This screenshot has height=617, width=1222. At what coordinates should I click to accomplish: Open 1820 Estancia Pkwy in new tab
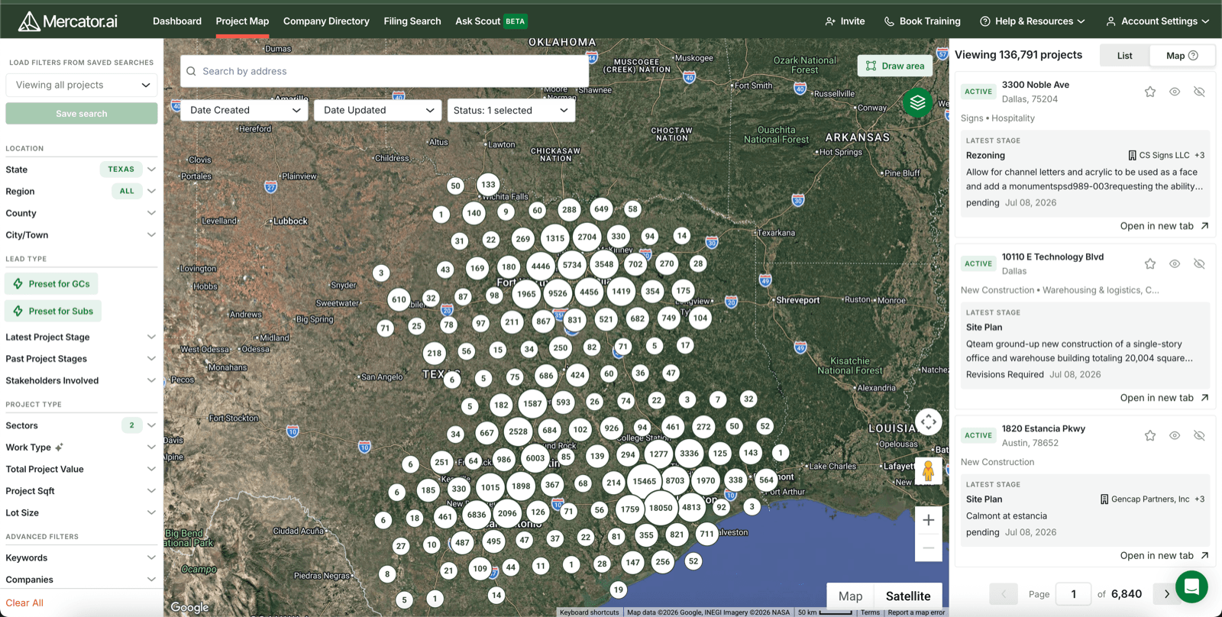pyautogui.click(x=1164, y=556)
